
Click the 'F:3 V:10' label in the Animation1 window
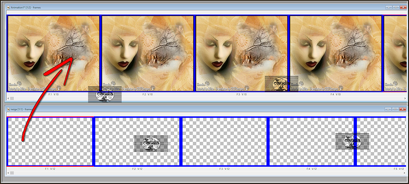[242, 94]
